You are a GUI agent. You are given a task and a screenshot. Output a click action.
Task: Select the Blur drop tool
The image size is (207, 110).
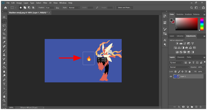pyautogui.click(x=4, y=72)
